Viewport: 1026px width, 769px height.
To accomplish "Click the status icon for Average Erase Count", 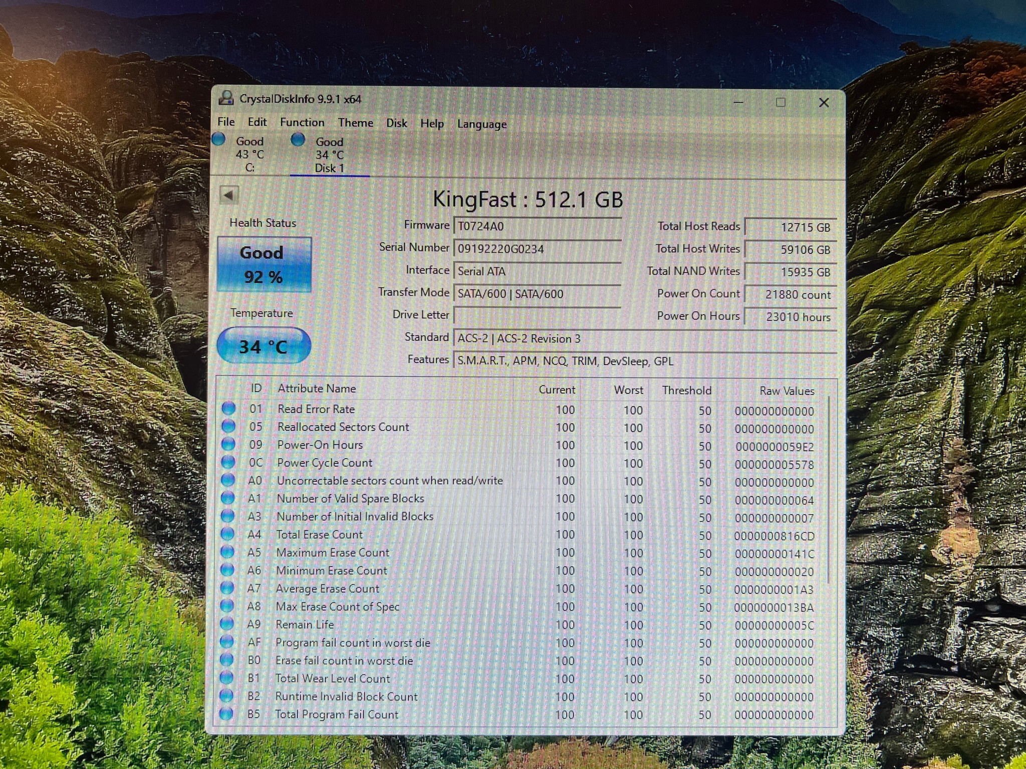I will [x=227, y=588].
